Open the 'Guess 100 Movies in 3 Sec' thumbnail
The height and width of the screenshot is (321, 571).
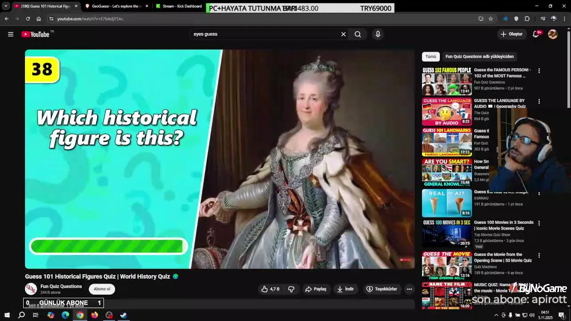(x=447, y=233)
